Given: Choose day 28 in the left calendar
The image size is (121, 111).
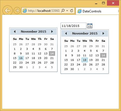Looking at the screenshot, I should (52, 63).
